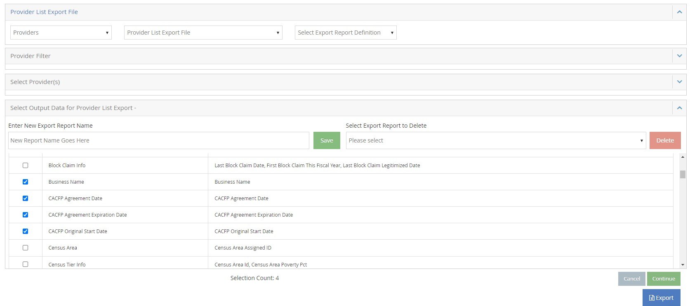Screen dimensions: 690x306
Task: Collapse the Provider List Export File panel
Action: pos(679,12)
